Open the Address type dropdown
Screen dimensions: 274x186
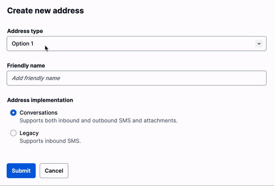pos(136,43)
